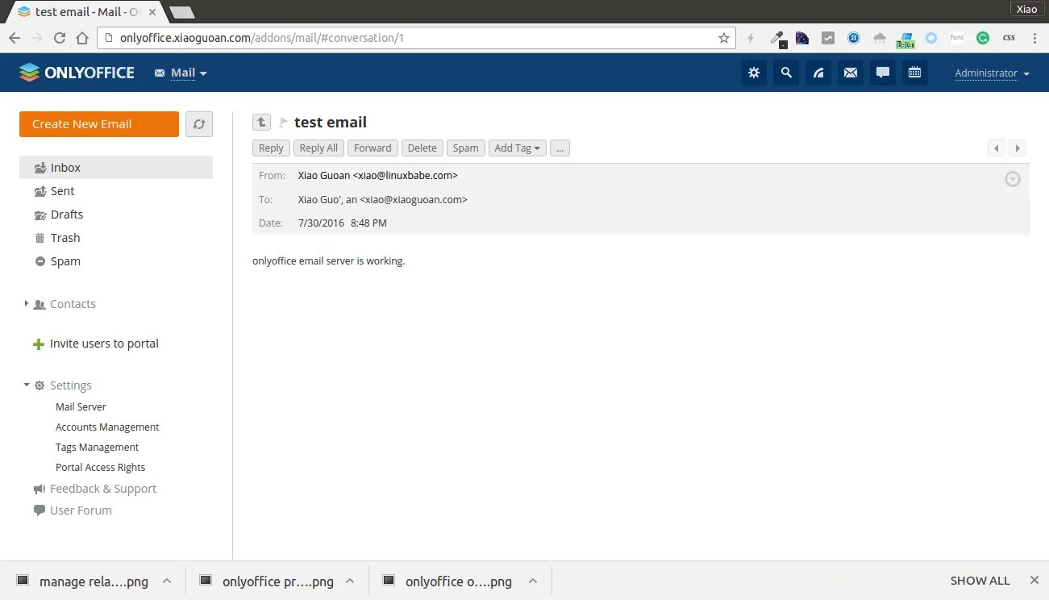This screenshot has height=600, width=1049.
Task: Open the feed icon in header
Action: click(818, 73)
